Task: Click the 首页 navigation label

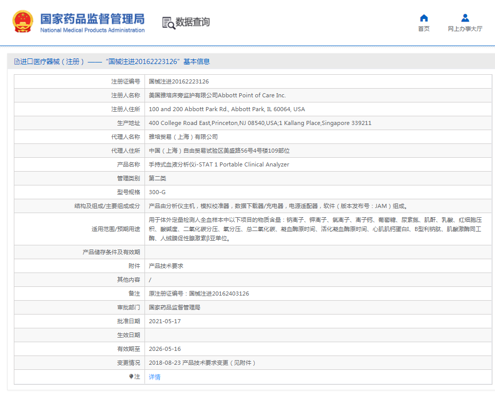Action: point(423,29)
